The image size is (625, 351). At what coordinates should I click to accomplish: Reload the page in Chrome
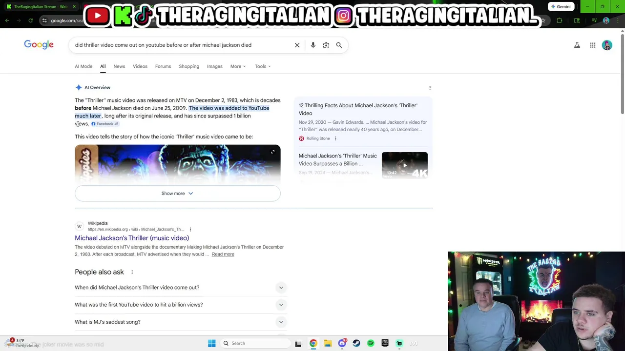pyautogui.click(x=30, y=20)
